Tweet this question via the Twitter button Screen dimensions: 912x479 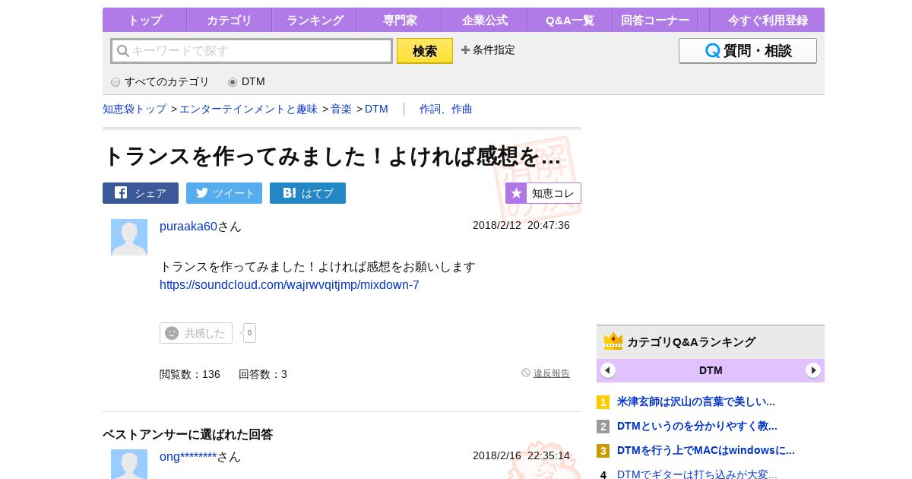click(x=224, y=193)
